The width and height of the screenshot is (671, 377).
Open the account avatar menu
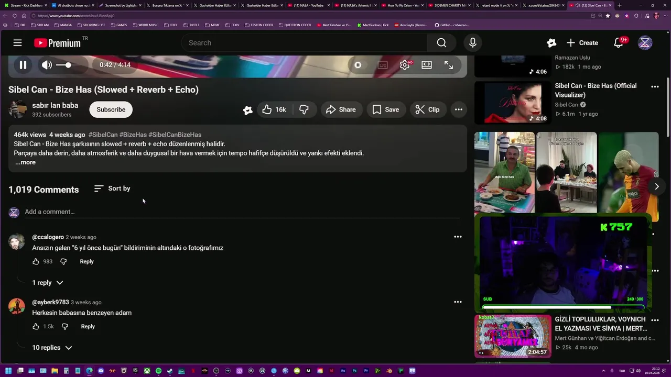(x=645, y=43)
